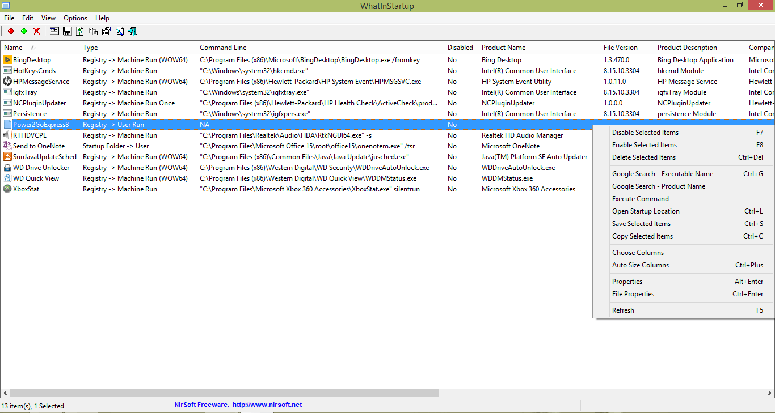Select Auto Size Columns

tap(683, 265)
